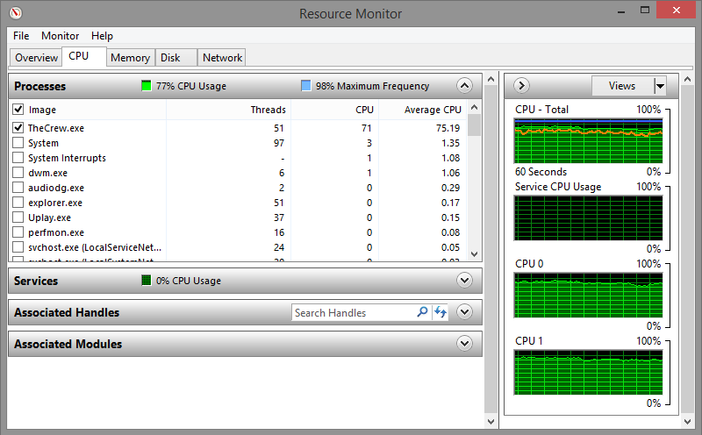702x435 pixels.
Task: Check the svchost.exe (LocalServiceNet...) checkbox
Action: [x=18, y=247]
